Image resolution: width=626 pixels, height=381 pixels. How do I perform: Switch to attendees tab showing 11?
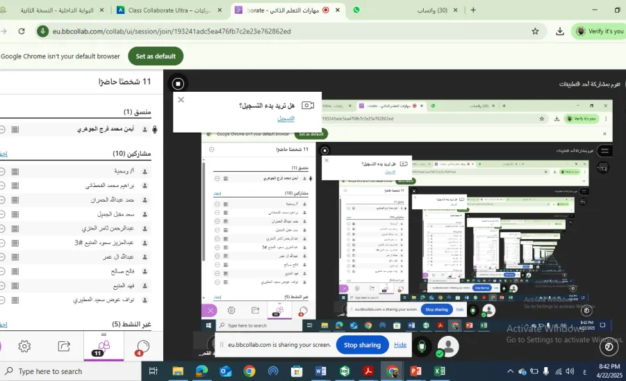(x=104, y=347)
